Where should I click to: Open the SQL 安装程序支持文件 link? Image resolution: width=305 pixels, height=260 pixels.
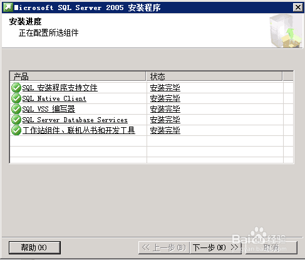coord(60,88)
